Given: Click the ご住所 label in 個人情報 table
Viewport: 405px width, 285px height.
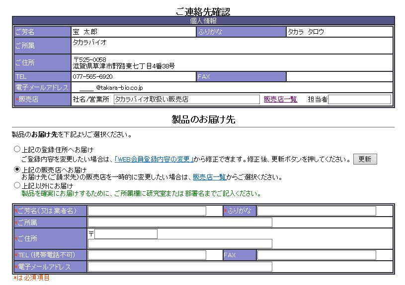Looking at the screenshot, I should pos(42,62).
